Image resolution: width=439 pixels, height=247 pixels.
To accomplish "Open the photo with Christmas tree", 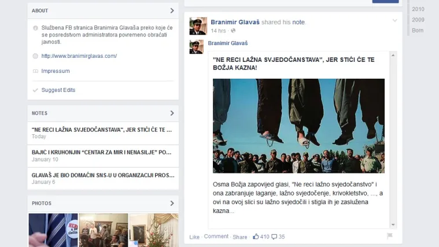I will coord(154,230).
